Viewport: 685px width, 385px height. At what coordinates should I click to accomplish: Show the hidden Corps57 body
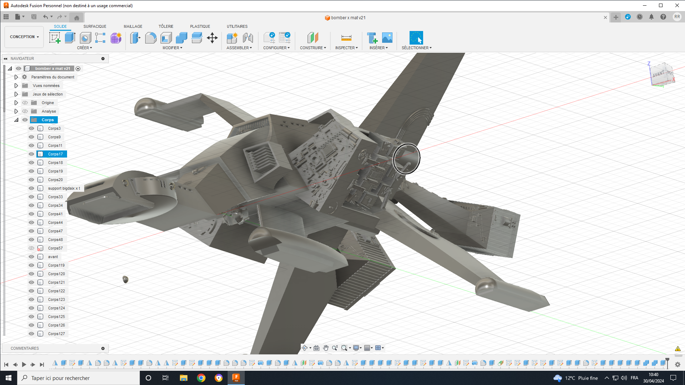click(x=31, y=248)
